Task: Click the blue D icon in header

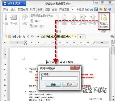Action: point(96,9)
